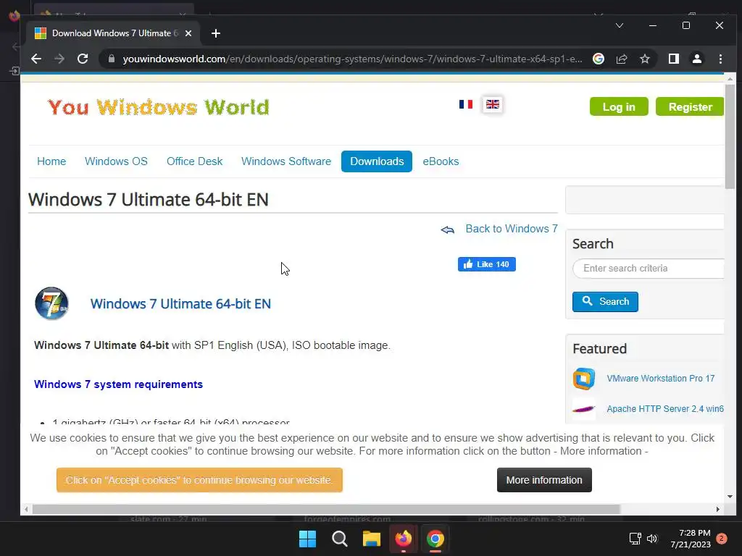Click the padlock site info icon
The image size is (742, 556).
[x=112, y=59]
